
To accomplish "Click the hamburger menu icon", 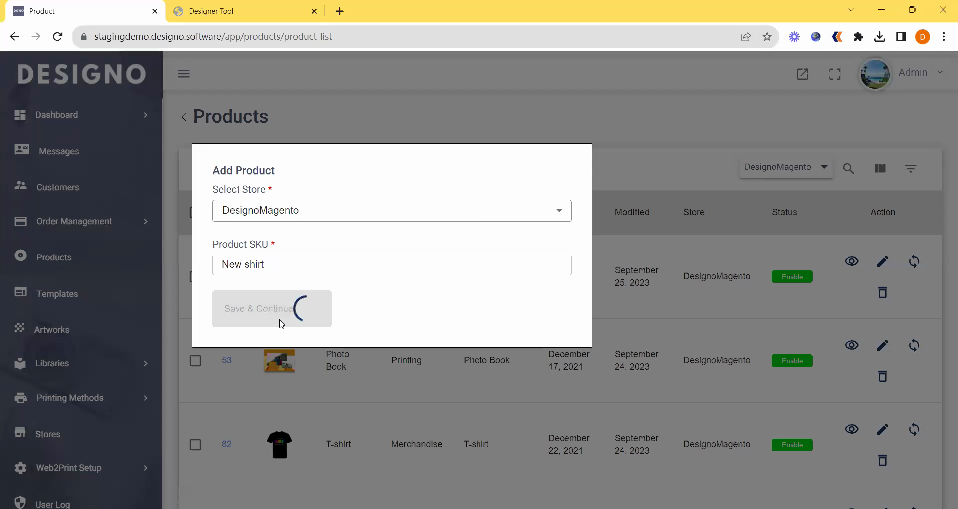I will click(184, 74).
